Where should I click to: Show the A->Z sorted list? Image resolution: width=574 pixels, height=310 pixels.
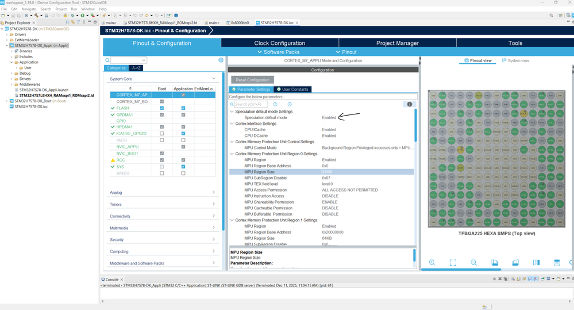tap(136, 68)
